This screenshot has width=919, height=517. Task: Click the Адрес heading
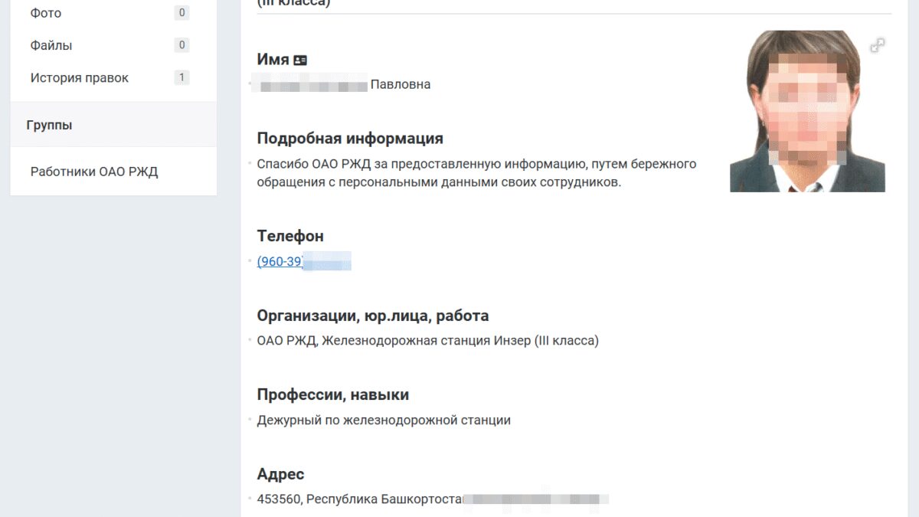coord(281,474)
